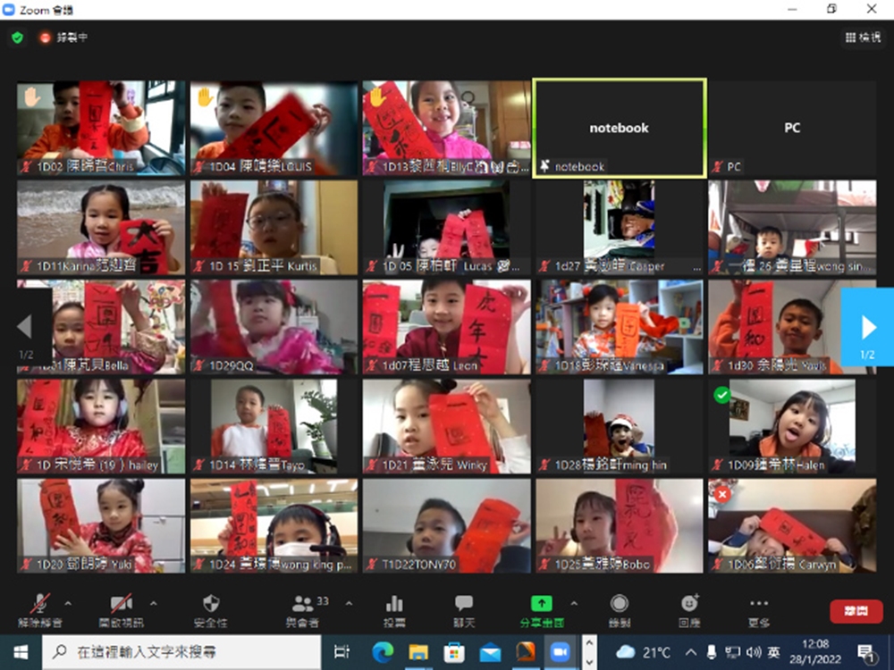Expand audio options arrow beside microphone
Screen dimensions: 894x670
click(68, 603)
